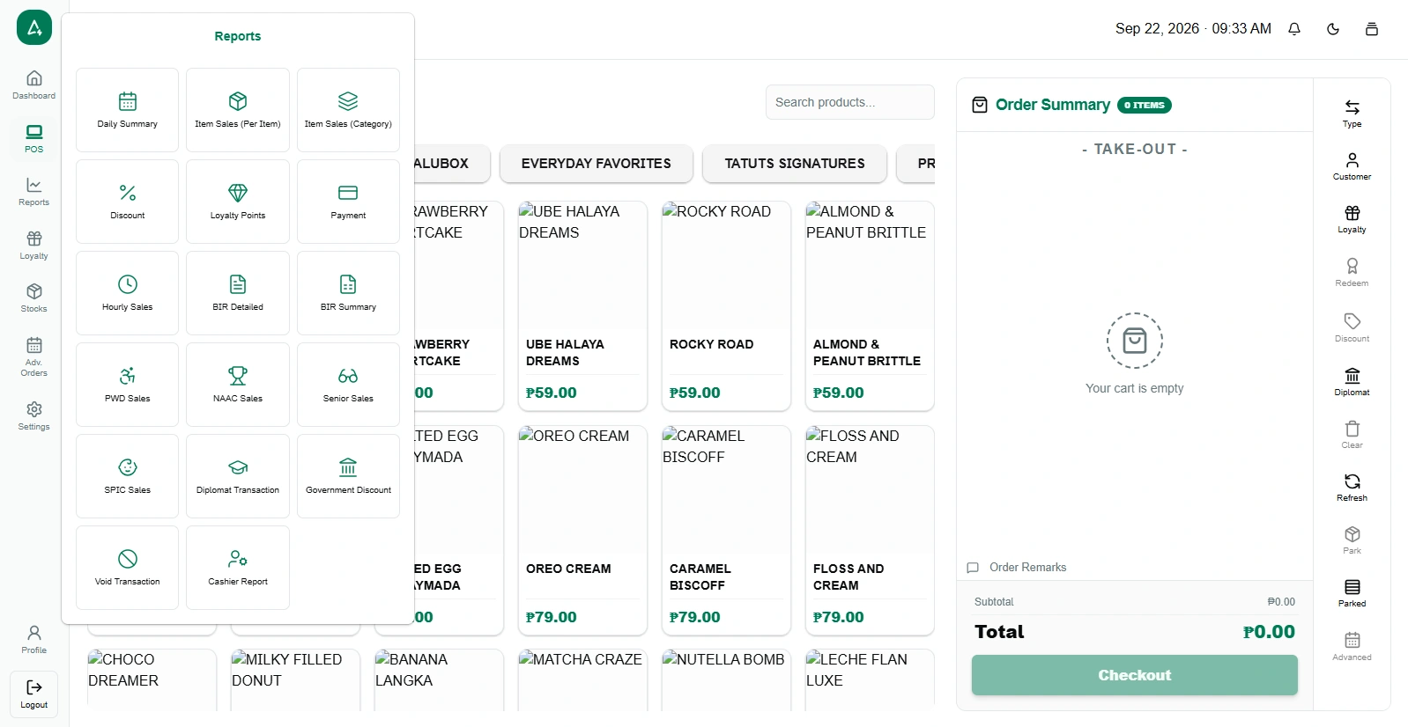Open the Cashier Report
Screen dimensions: 1408x727
click(238, 568)
